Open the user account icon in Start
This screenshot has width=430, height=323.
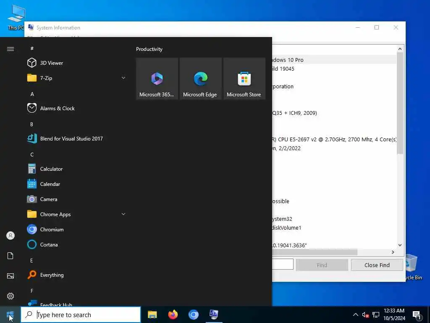click(x=10, y=236)
